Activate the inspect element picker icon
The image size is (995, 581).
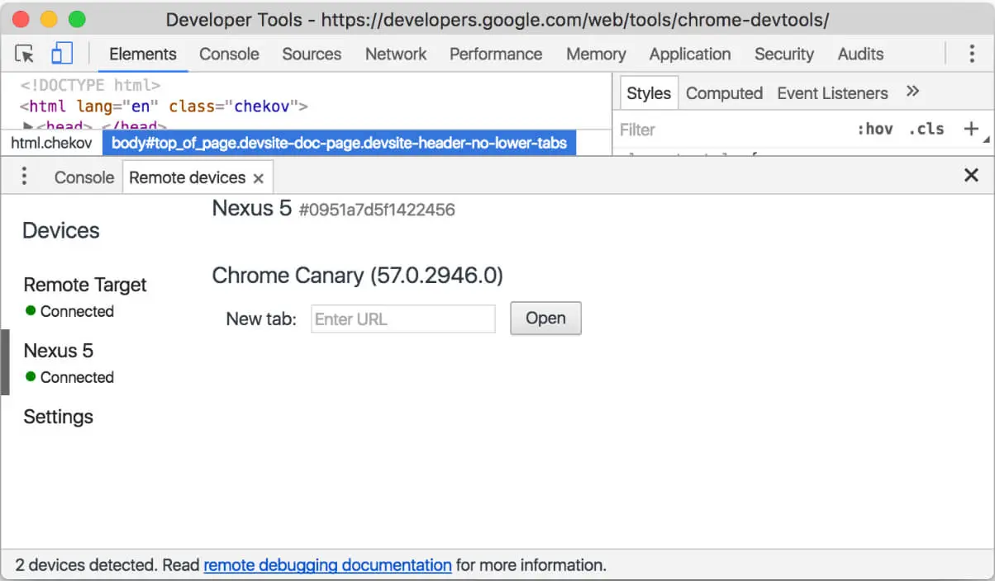[25, 54]
